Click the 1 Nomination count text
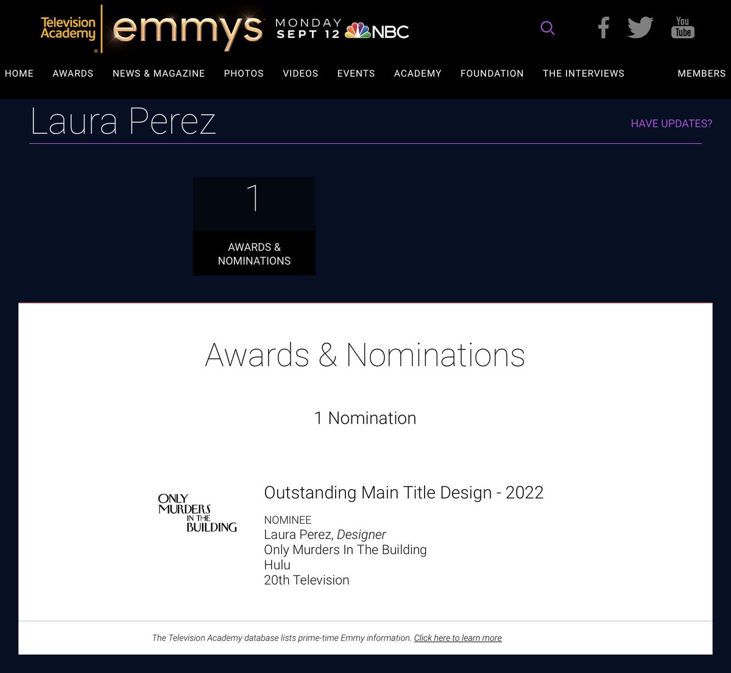Image resolution: width=731 pixels, height=673 pixels. point(365,418)
